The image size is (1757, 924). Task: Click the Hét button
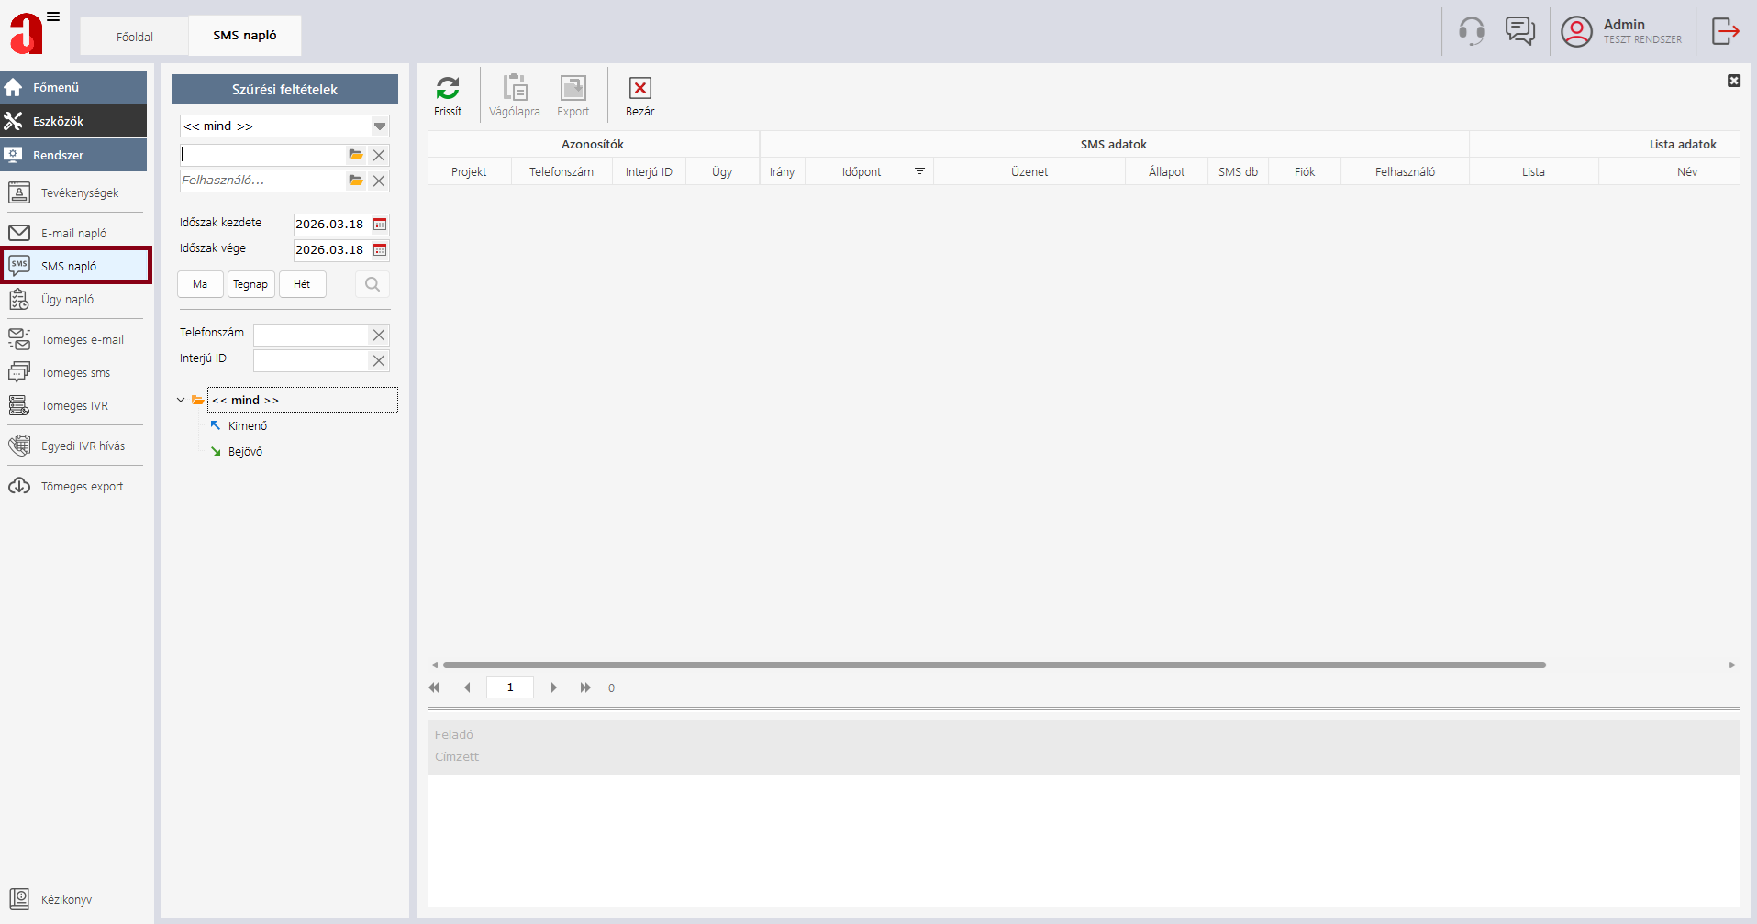302,284
